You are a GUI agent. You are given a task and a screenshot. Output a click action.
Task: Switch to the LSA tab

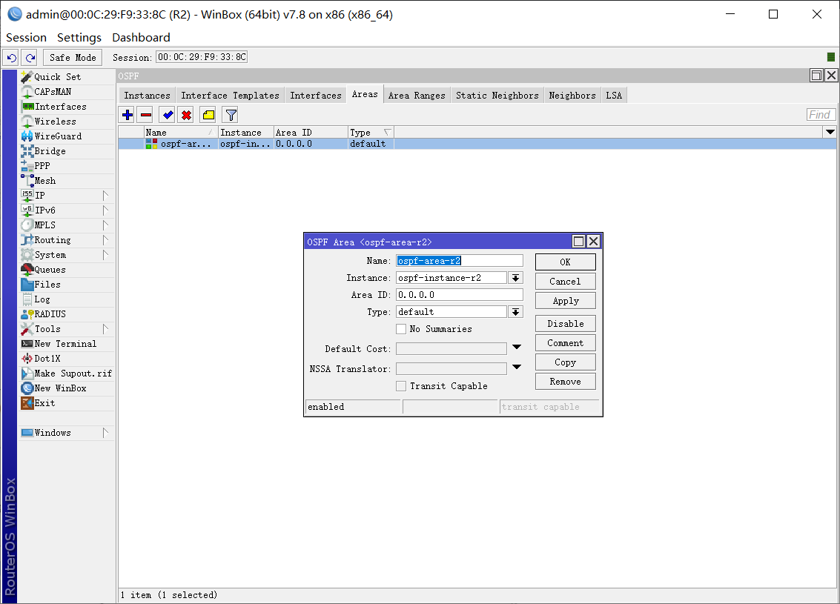point(614,96)
